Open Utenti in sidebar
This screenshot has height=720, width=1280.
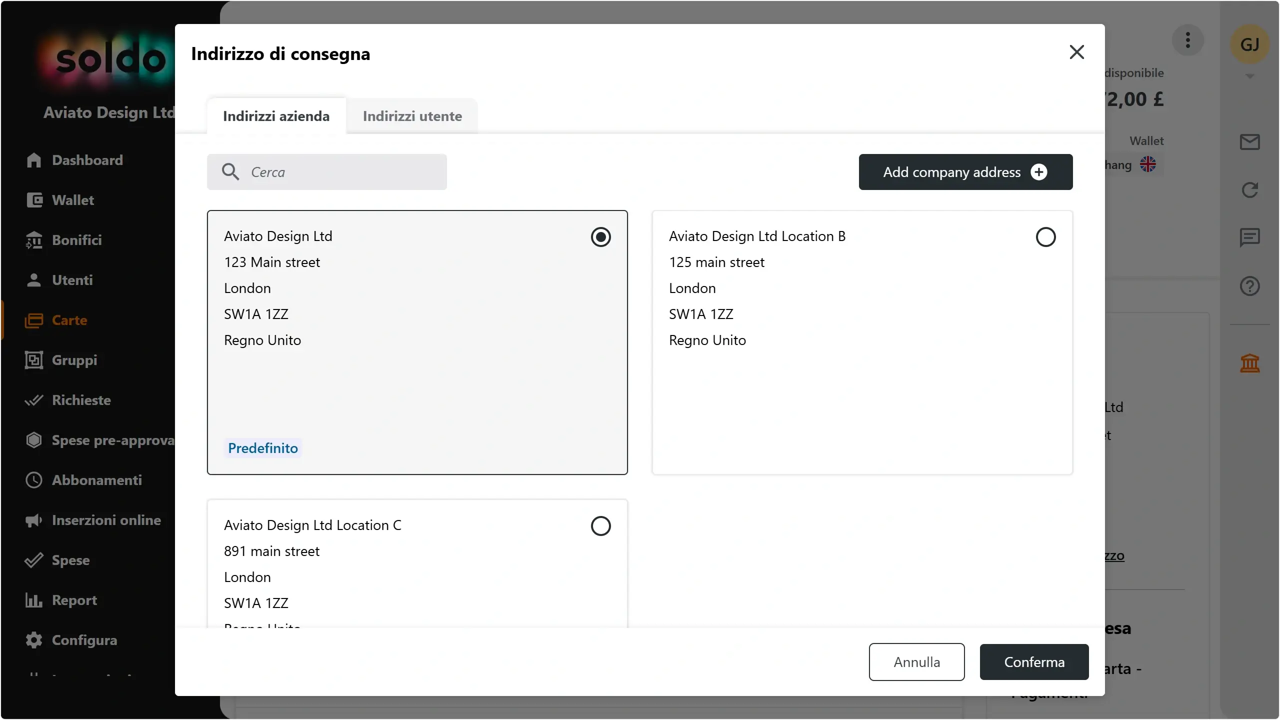pos(59,280)
